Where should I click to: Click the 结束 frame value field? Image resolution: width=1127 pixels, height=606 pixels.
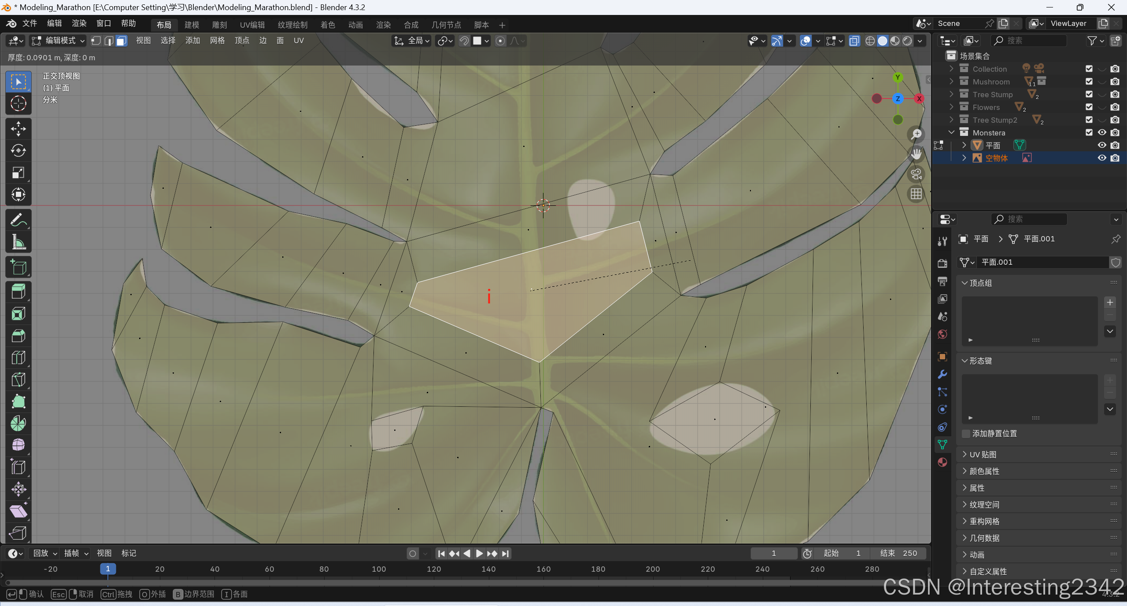(898, 553)
